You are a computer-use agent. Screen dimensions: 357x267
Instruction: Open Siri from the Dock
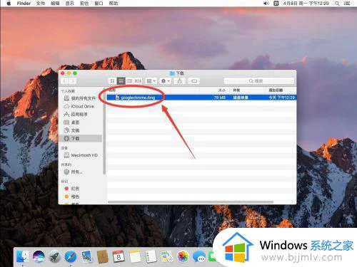click(39, 256)
